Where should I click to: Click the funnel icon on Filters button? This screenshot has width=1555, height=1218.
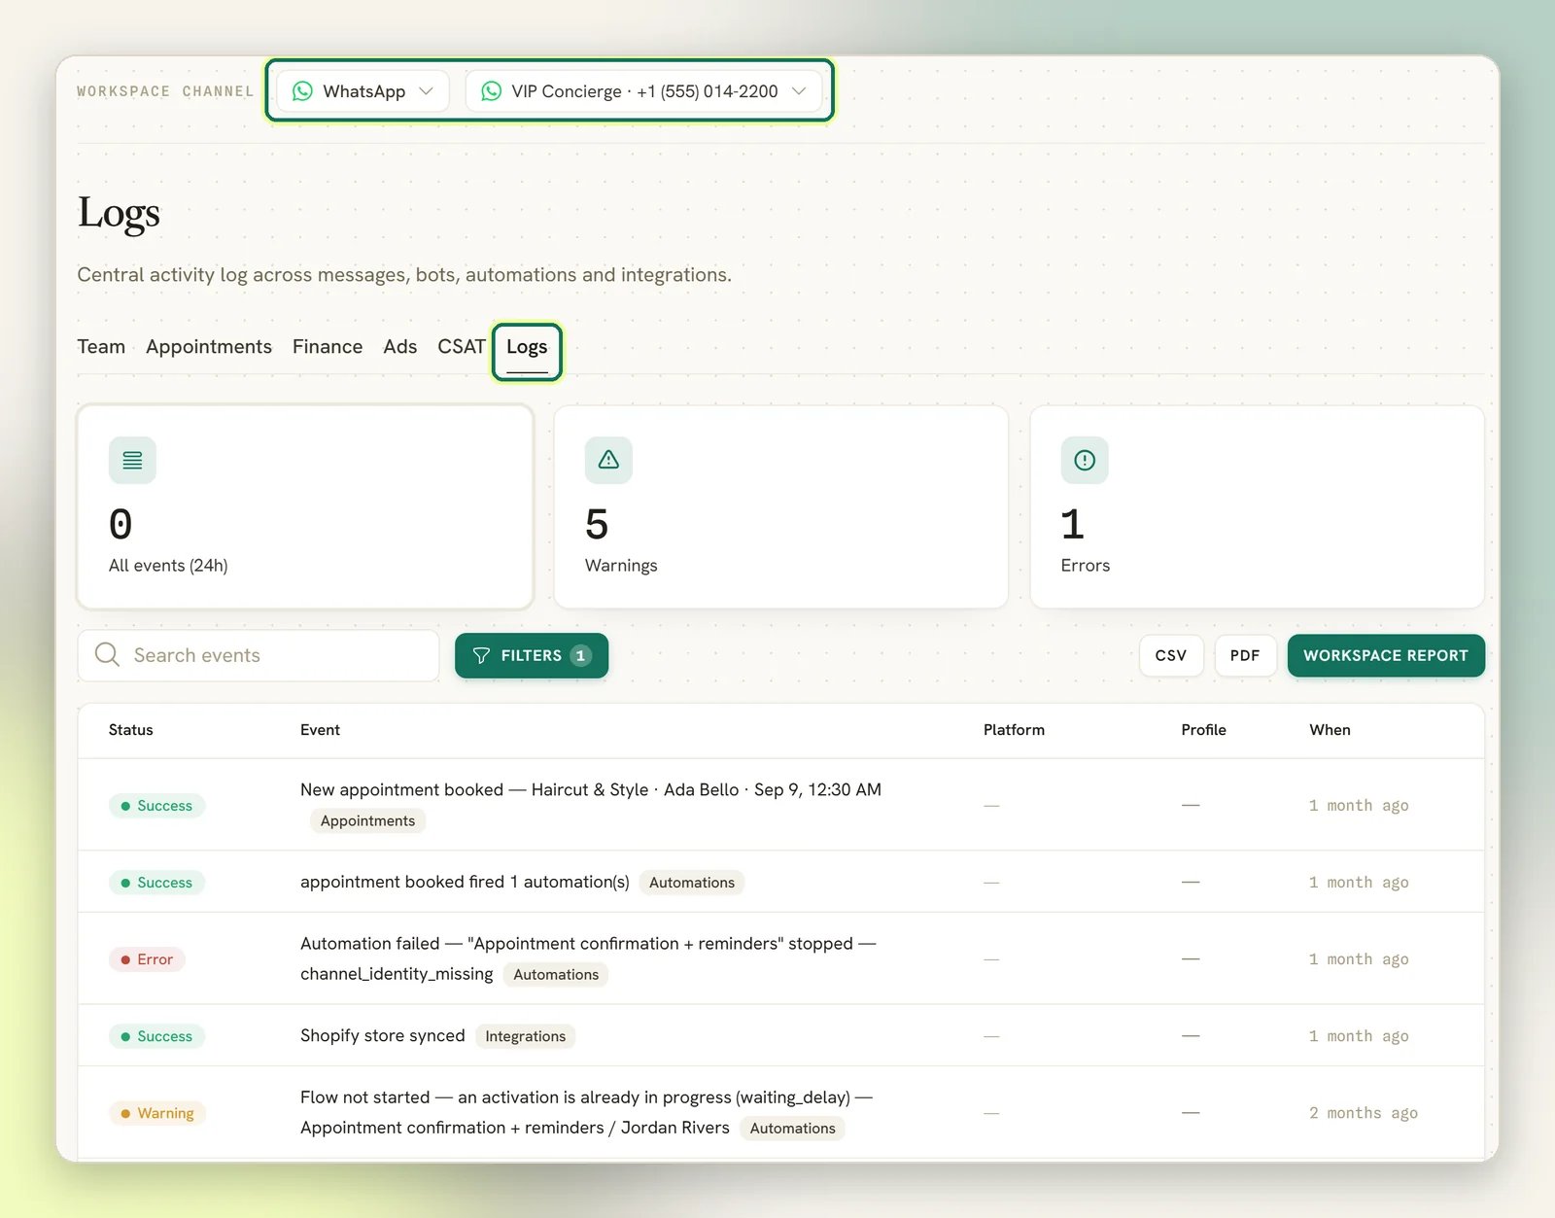click(x=481, y=656)
